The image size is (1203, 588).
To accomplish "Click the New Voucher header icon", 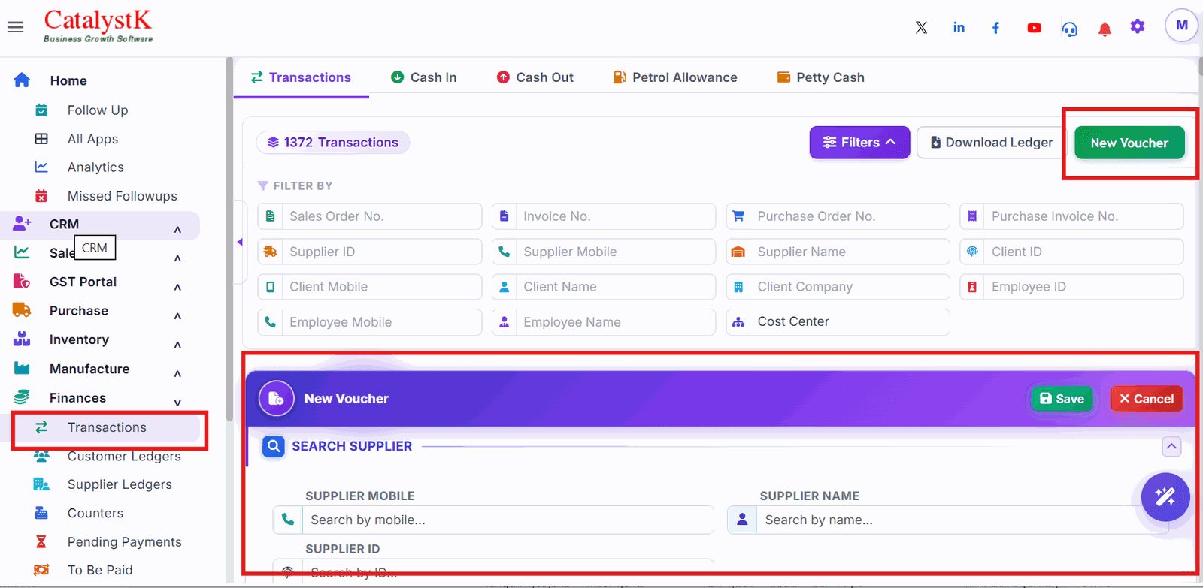I will pos(276,398).
